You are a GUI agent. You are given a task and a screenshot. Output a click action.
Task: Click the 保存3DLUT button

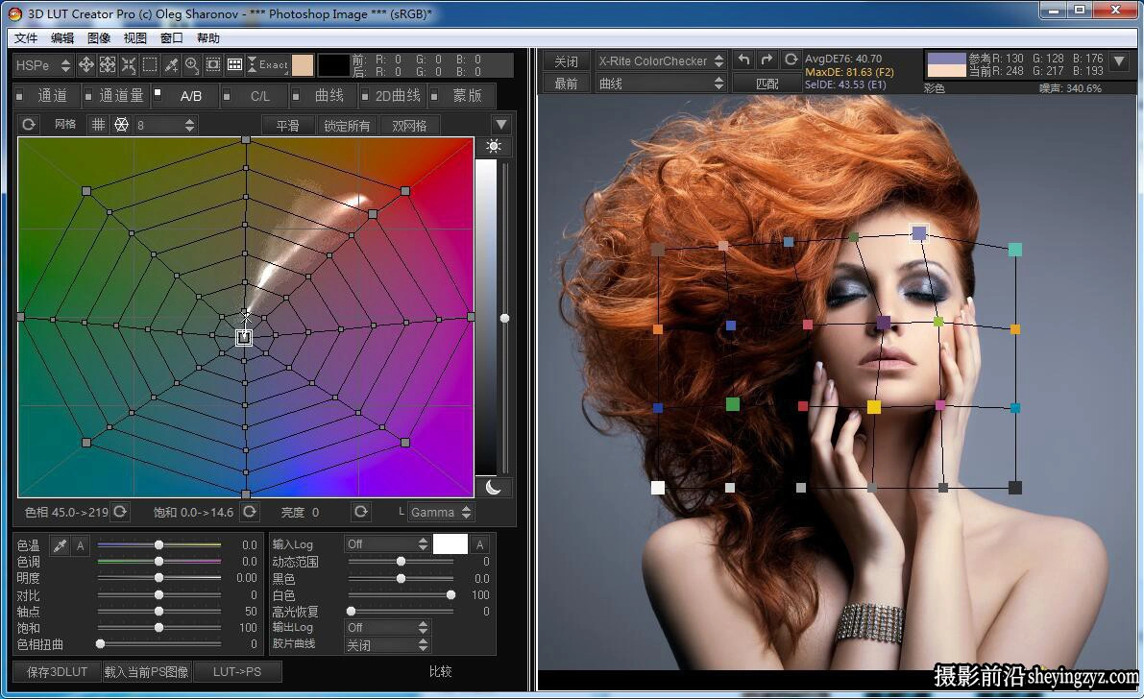57,671
